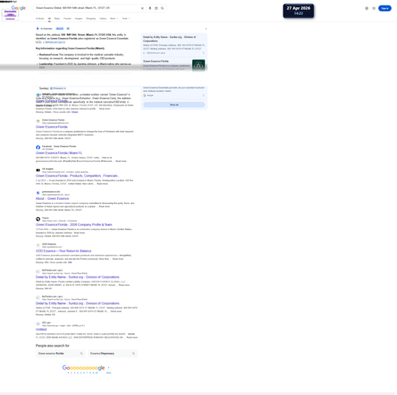Click the GOD Essence favicon

pos(38,245)
